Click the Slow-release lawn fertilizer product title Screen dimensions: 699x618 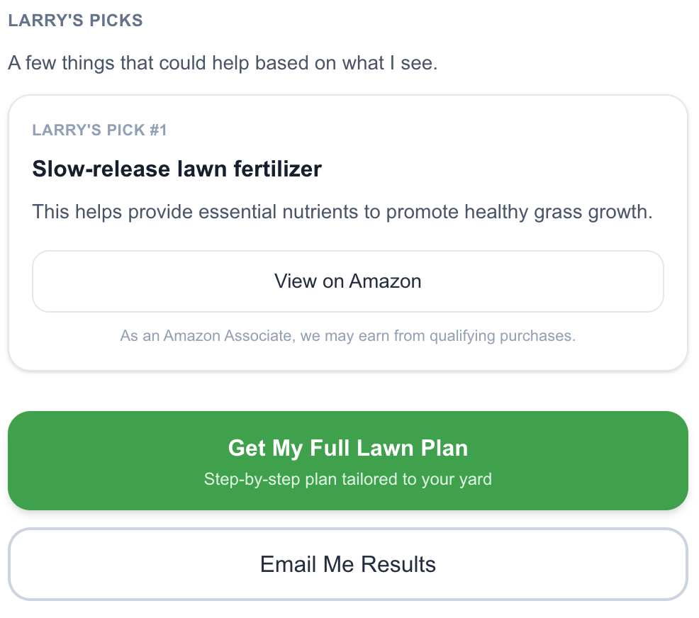tap(176, 169)
